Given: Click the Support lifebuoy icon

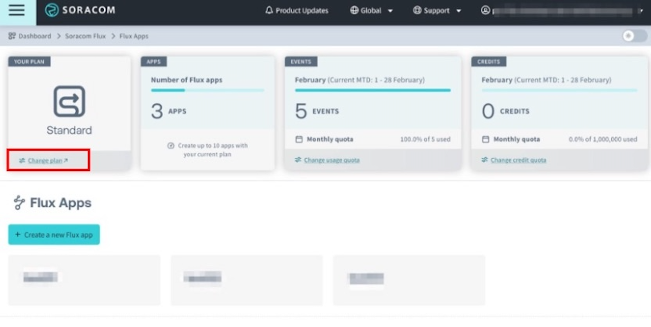Looking at the screenshot, I should click(x=417, y=11).
